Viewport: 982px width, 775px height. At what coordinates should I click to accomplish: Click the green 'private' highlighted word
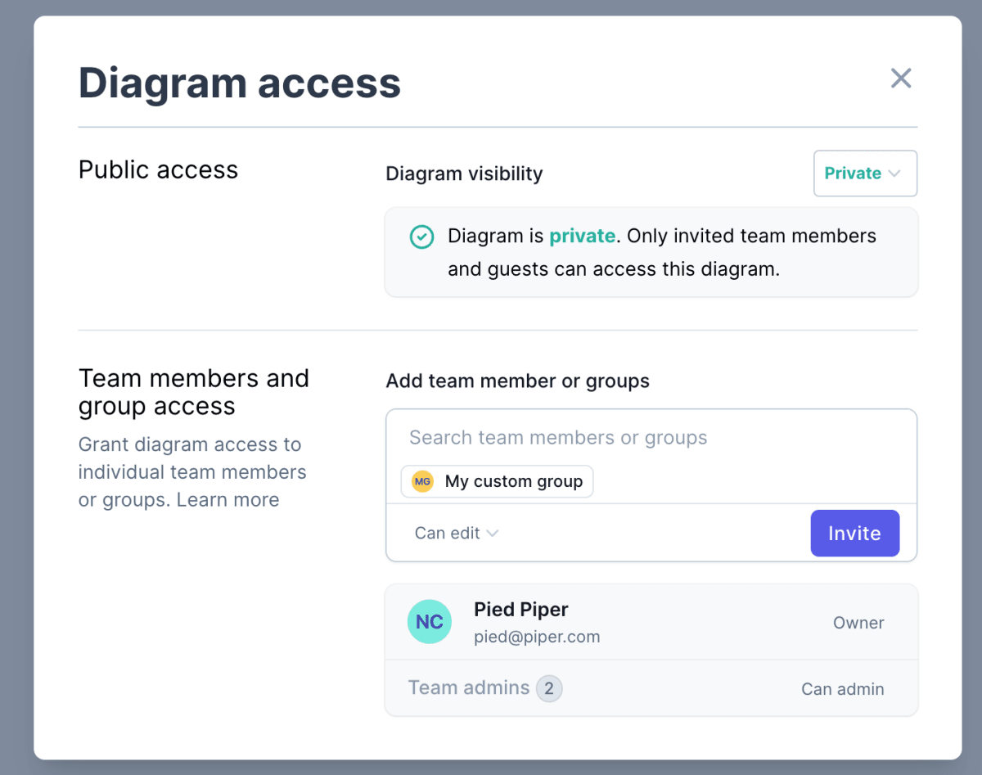pyautogui.click(x=582, y=236)
